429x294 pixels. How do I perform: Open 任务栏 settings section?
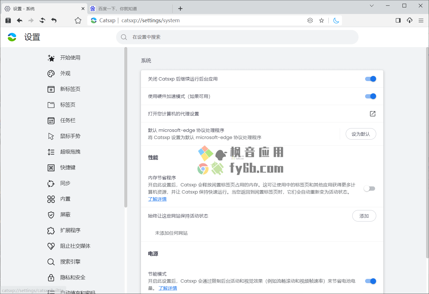[x=68, y=120]
